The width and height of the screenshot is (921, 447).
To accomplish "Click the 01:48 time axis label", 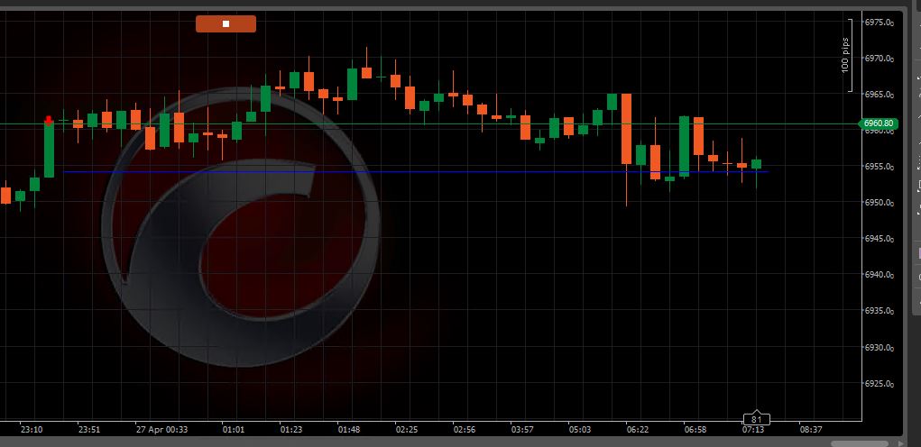I will pyautogui.click(x=349, y=430).
